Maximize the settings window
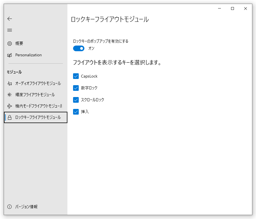The width and height of the screenshot is (256, 219). click(x=232, y=8)
